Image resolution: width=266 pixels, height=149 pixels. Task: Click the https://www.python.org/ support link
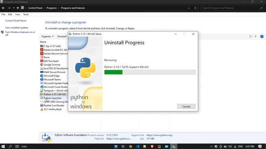(160, 135)
